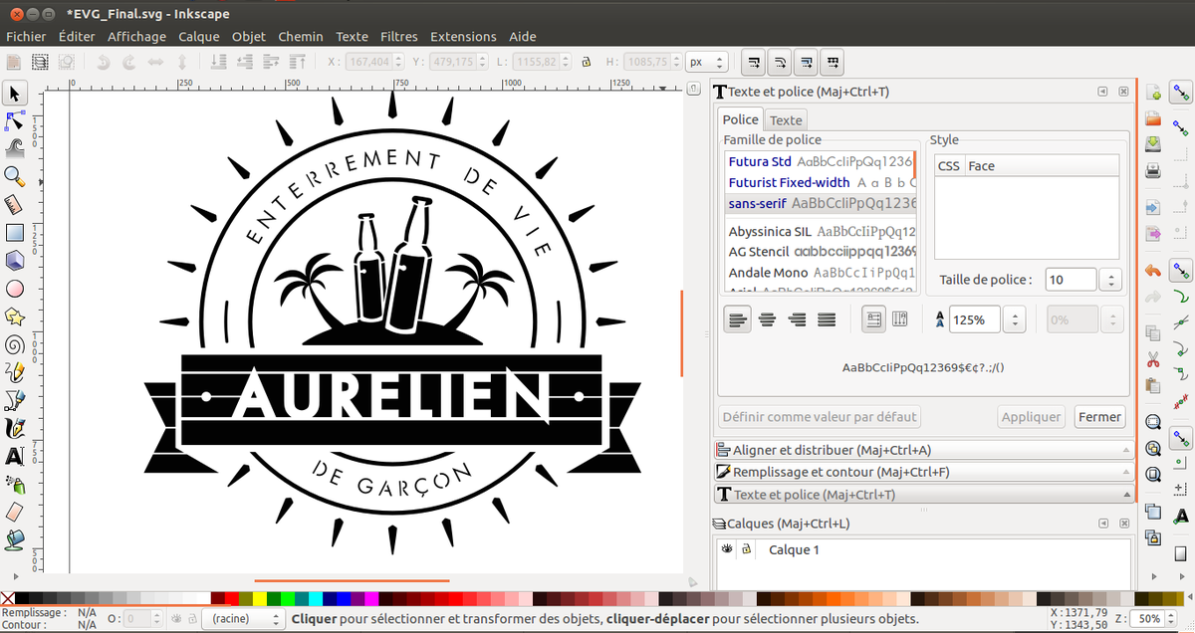Enable center text alignment
Screen dimensions: 1195x633
(767, 319)
